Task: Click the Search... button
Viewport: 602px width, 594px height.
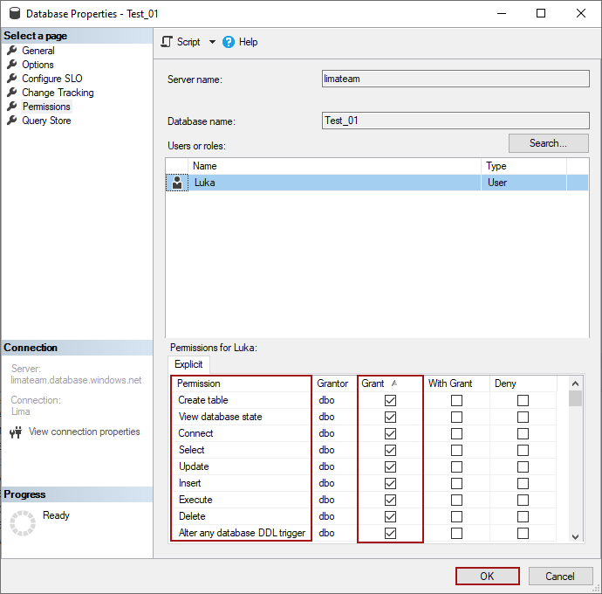Action: (x=548, y=143)
